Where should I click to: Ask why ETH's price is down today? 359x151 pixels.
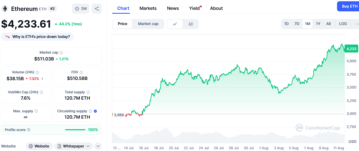click(x=37, y=37)
